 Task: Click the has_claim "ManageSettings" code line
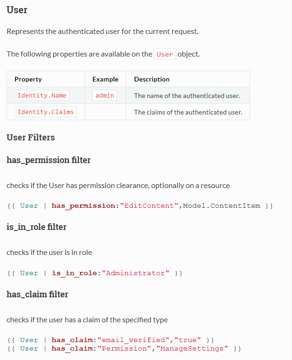coord(124,349)
